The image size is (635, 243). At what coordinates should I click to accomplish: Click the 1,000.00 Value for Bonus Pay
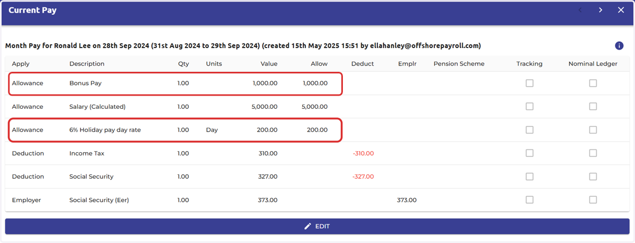click(264, 83)
